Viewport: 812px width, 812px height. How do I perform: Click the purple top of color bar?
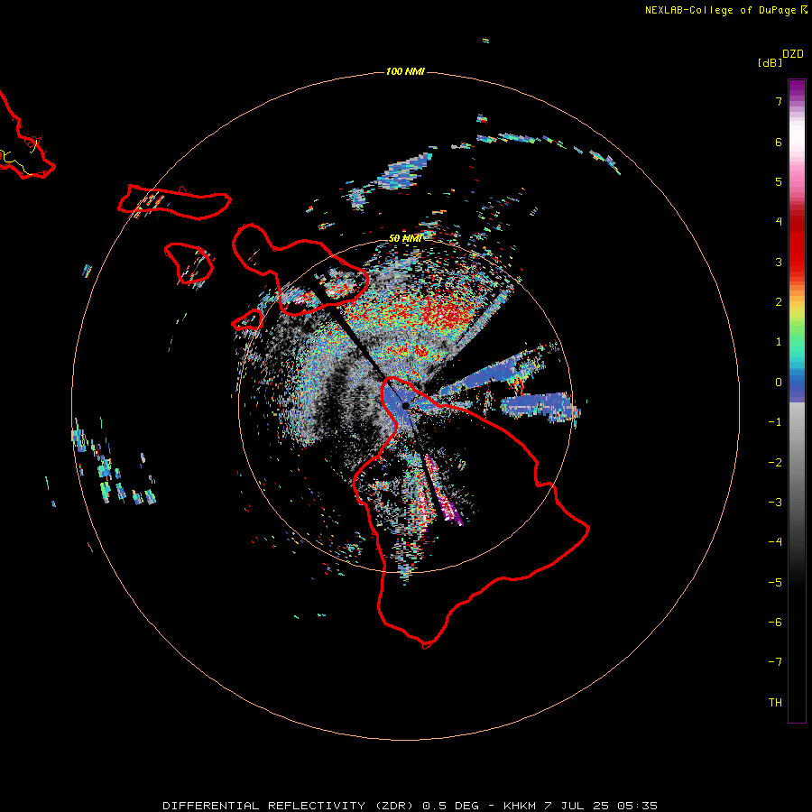[x=797, y=88]
